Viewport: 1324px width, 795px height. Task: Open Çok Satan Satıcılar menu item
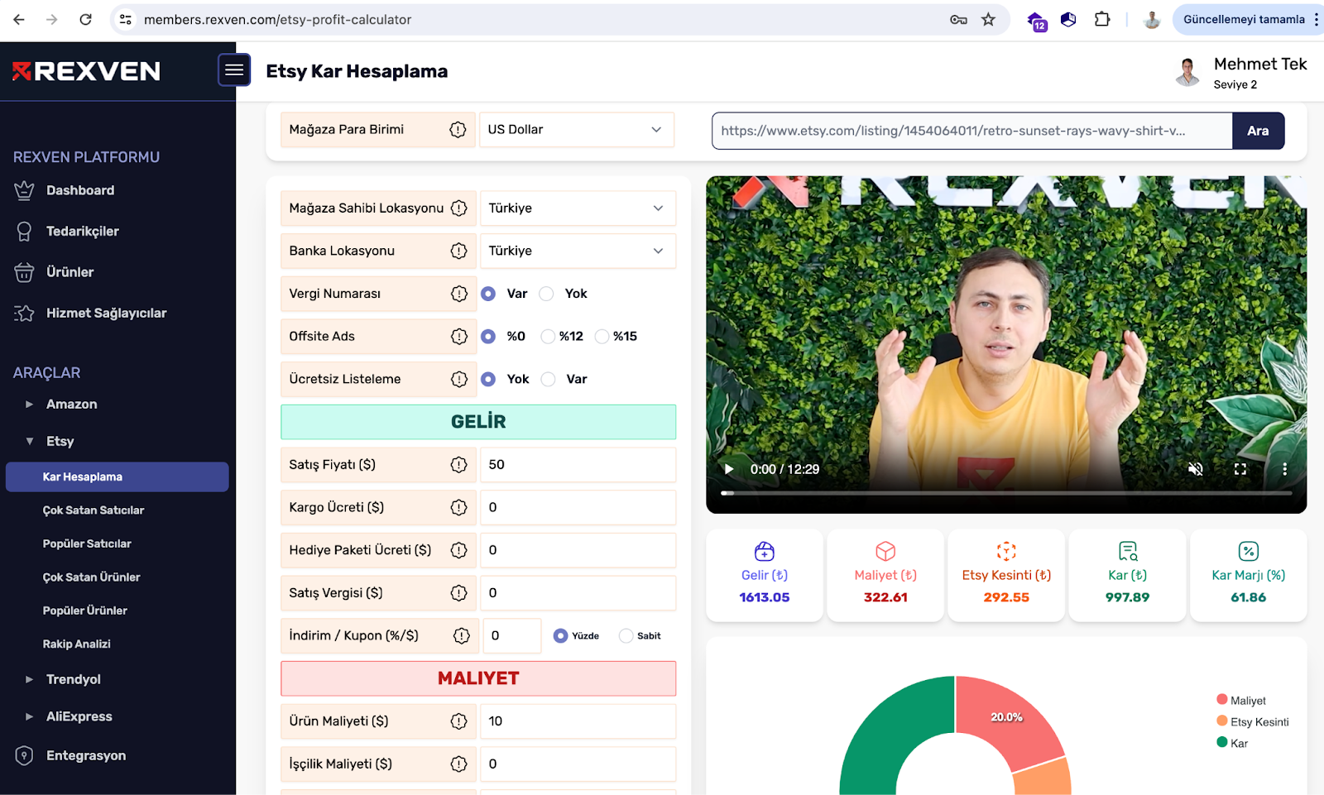pyautogui.click(x=94, y=510)
